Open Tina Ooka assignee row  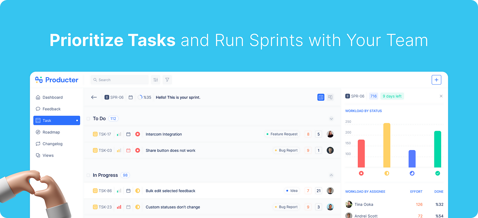pos(395,204)
